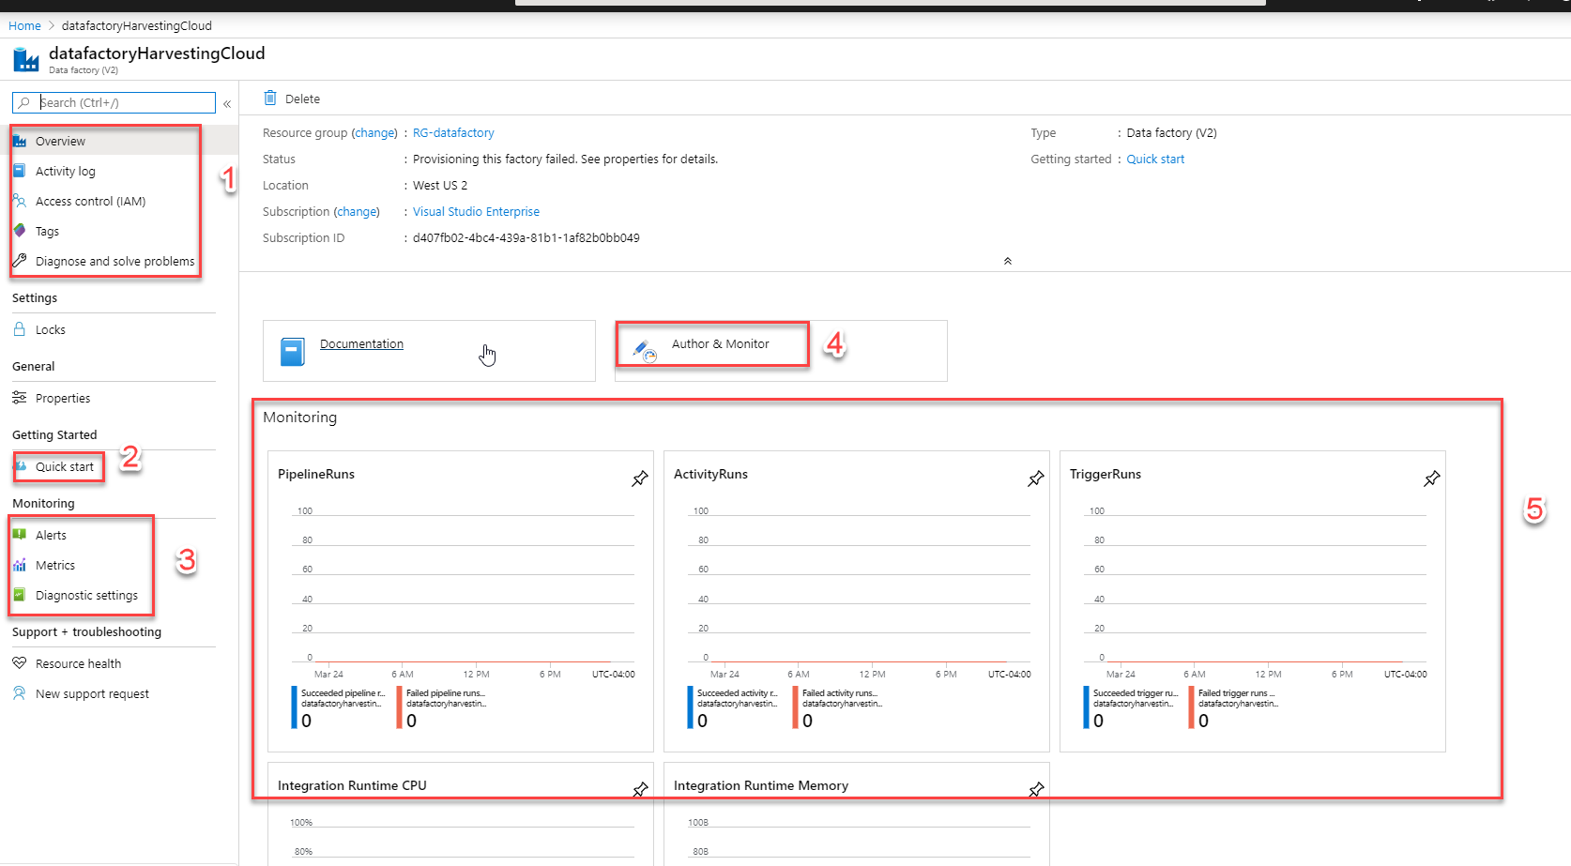Screen dimensions: 1571x866
Task: Click the Home breadcrumb link
Action: point(24,25)
